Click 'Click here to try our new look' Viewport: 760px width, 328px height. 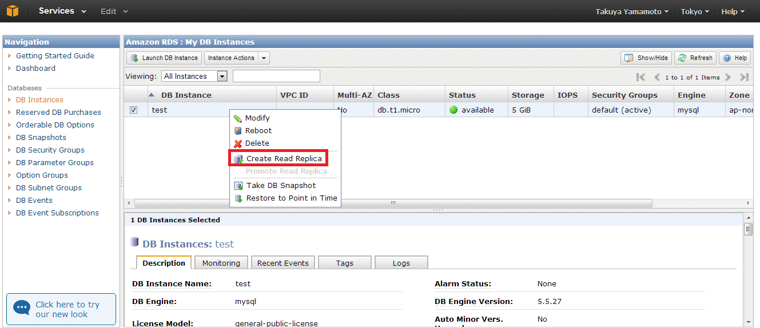coord(61,309)
